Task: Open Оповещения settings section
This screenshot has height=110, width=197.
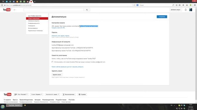Action: (31, 26)
